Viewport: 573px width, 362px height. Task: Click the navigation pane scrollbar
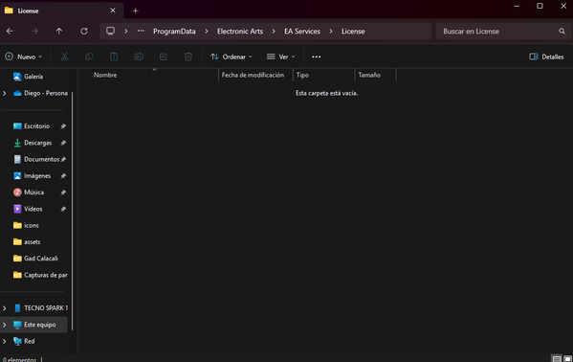tap(73, 212)
